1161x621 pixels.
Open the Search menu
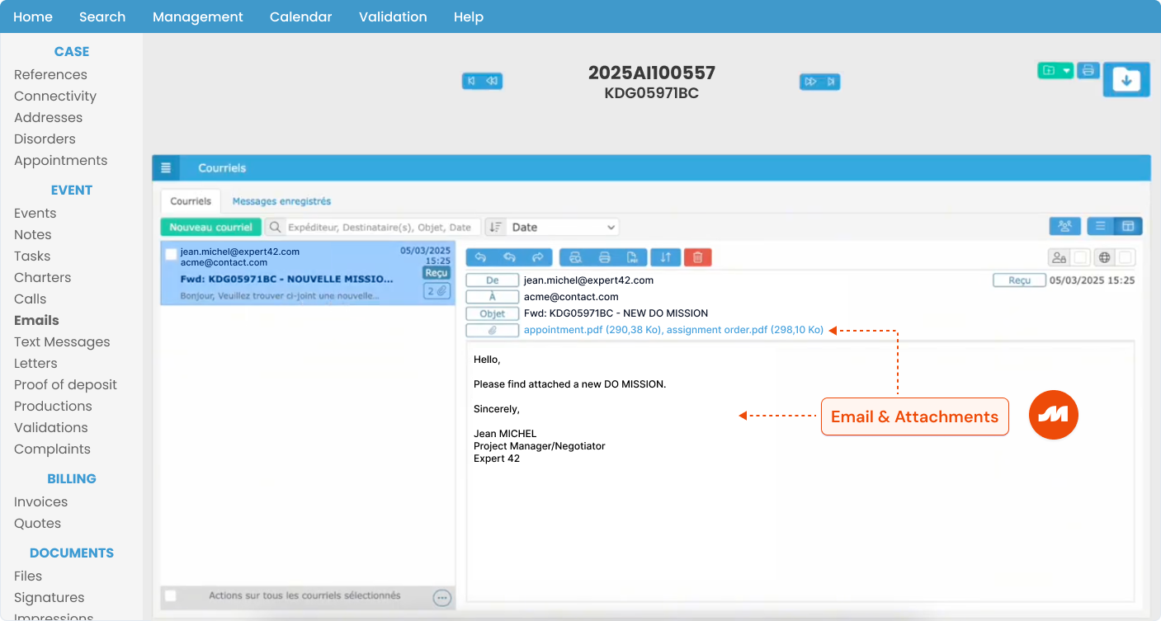tap(102, 16)
